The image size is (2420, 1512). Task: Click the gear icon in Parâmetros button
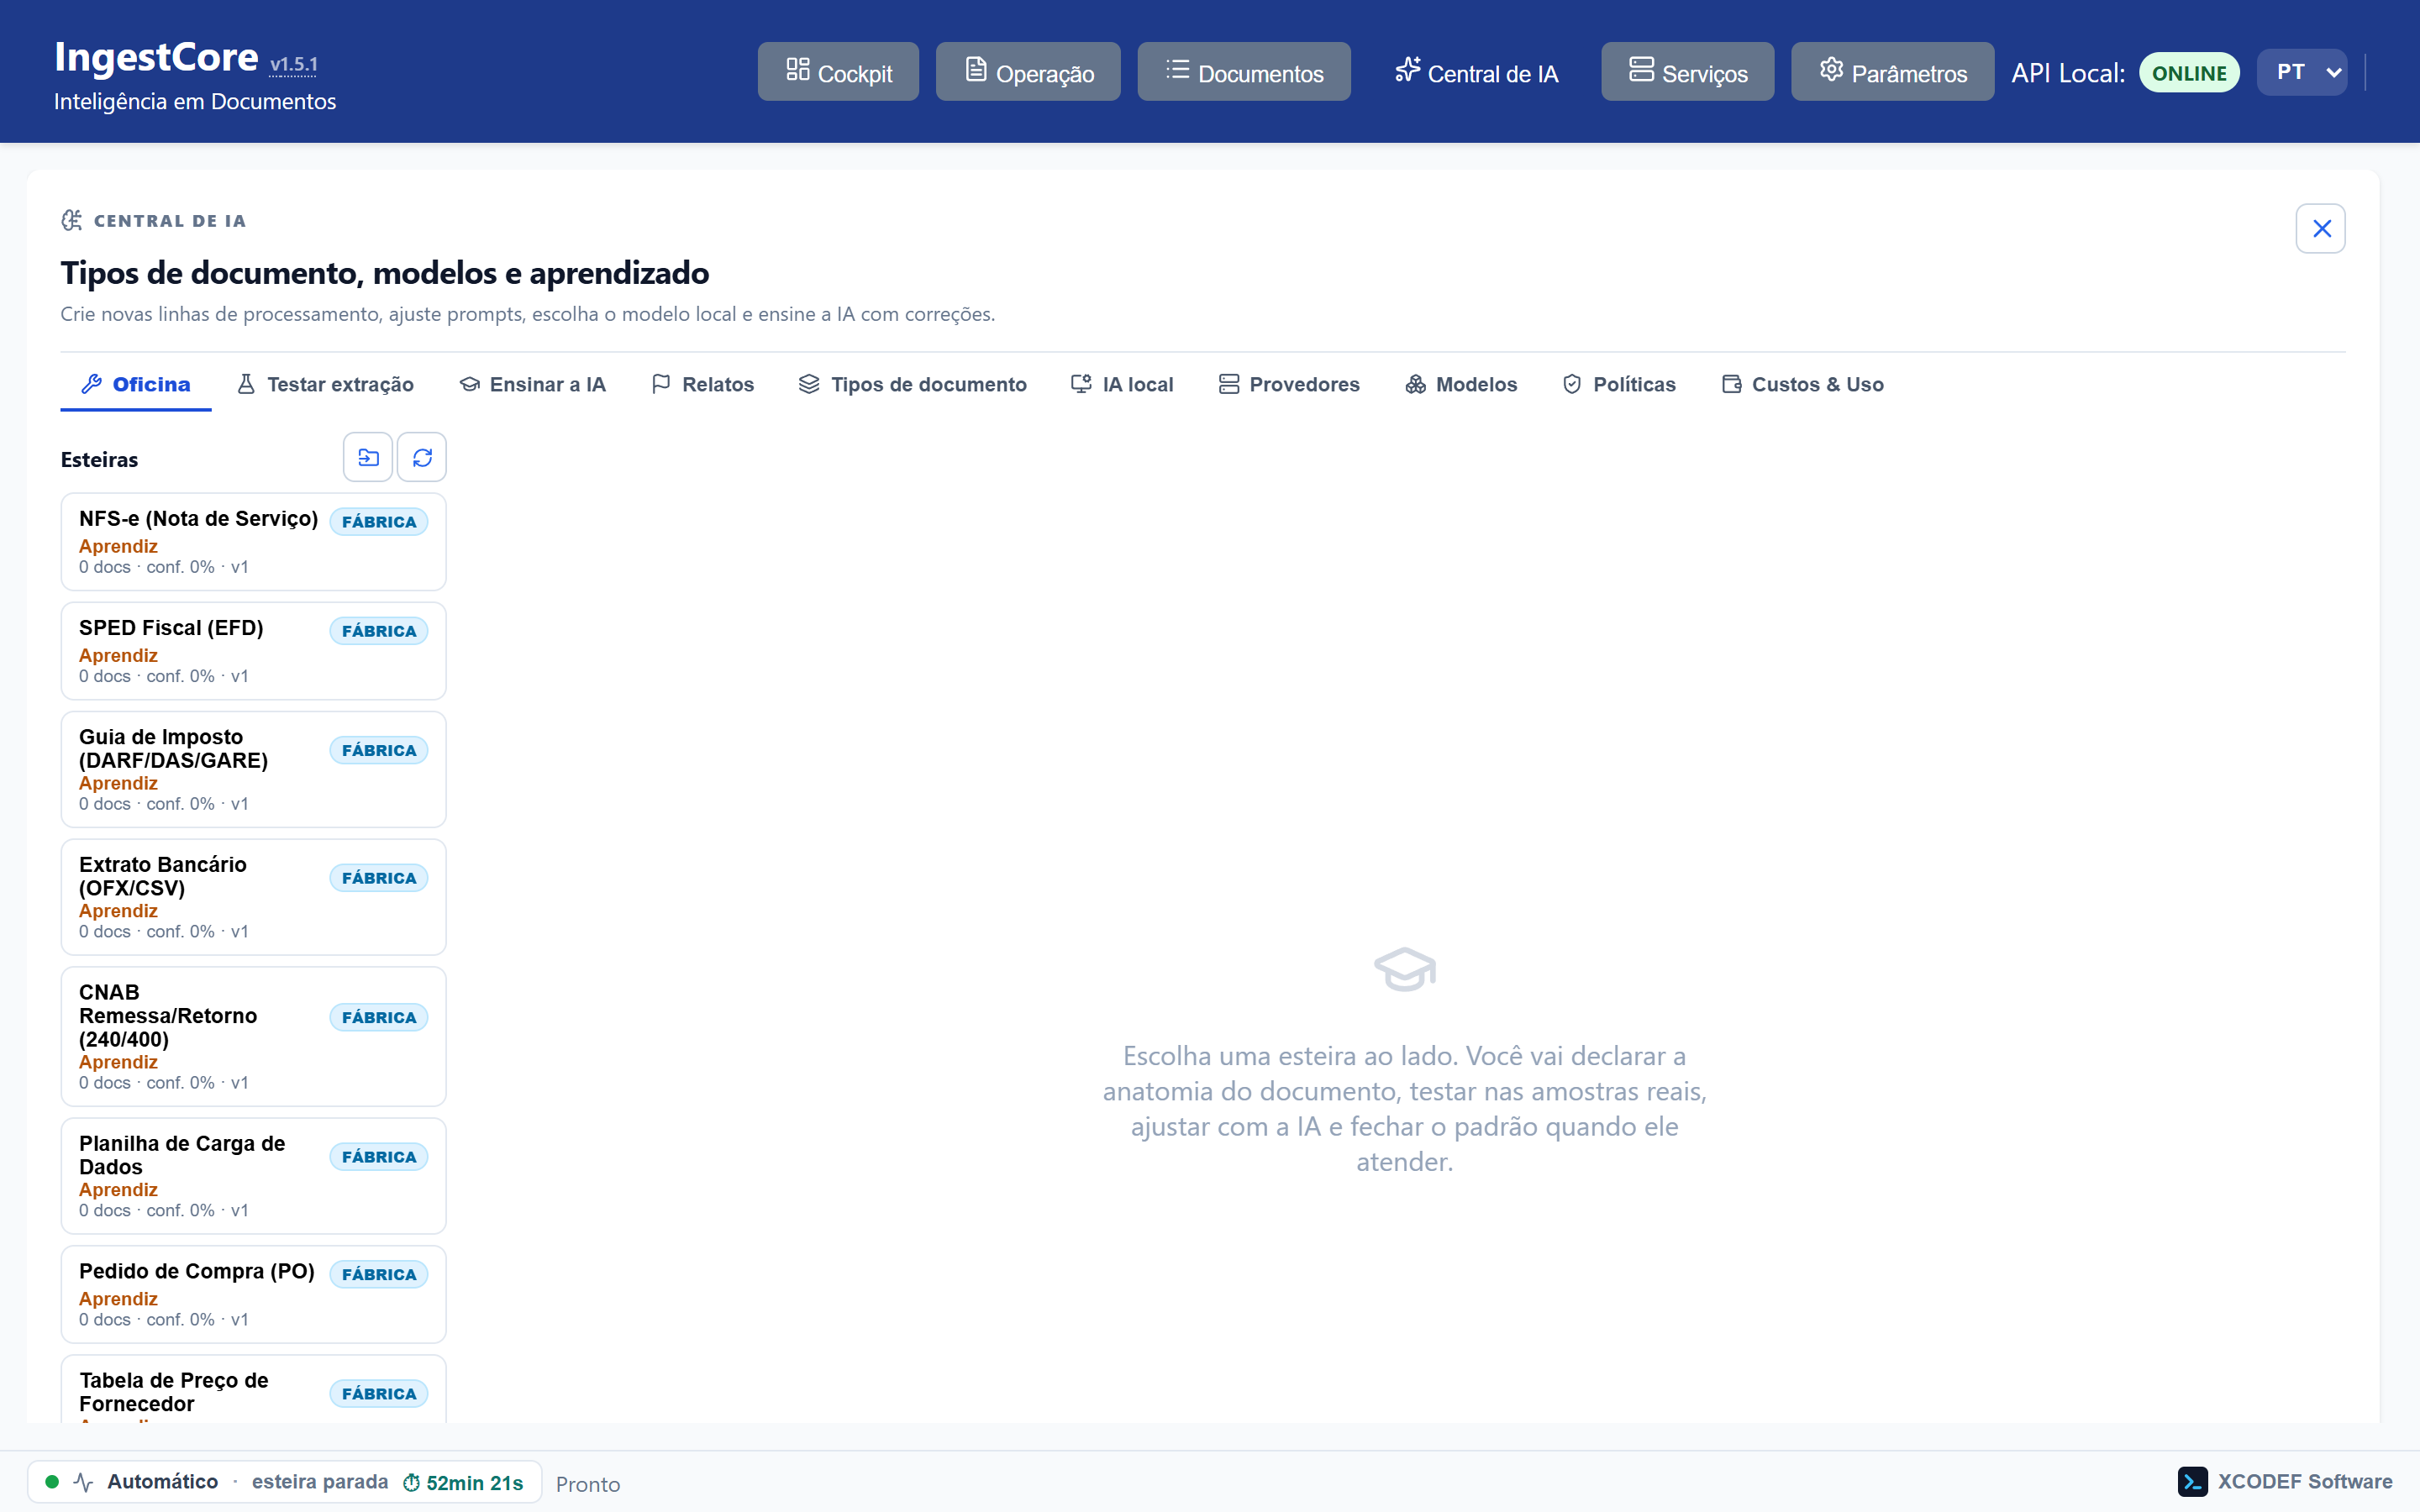(1831, 69)
